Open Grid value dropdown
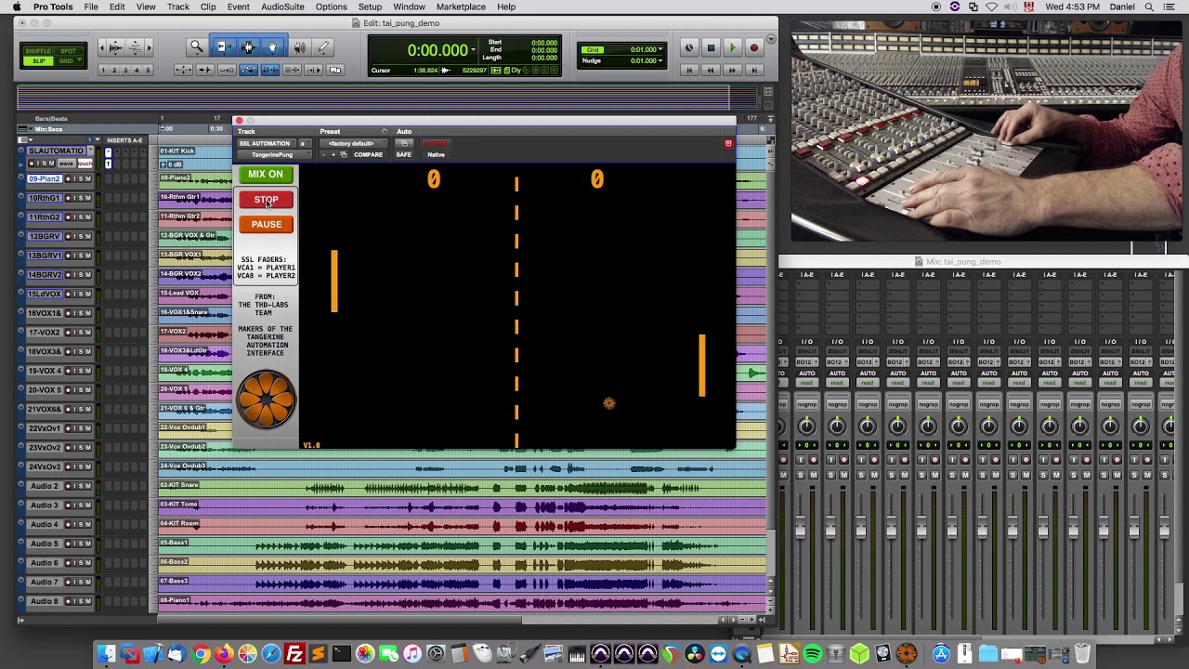The width and height of the screenshot is (1189, 669). [660, 49]
